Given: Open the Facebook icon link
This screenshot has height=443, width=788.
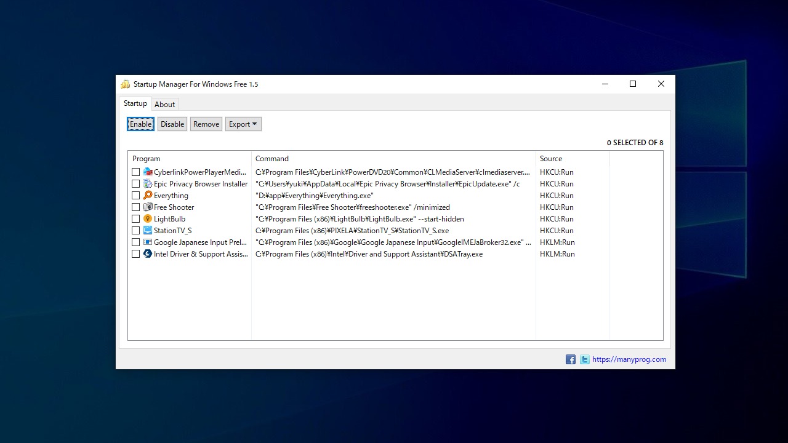Looking at the screenshot, I should (x=571, y=360).
